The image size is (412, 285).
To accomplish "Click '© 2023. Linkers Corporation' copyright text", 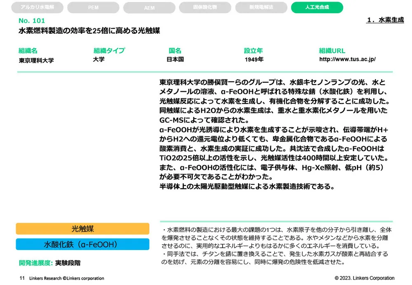I will point(365,278).
